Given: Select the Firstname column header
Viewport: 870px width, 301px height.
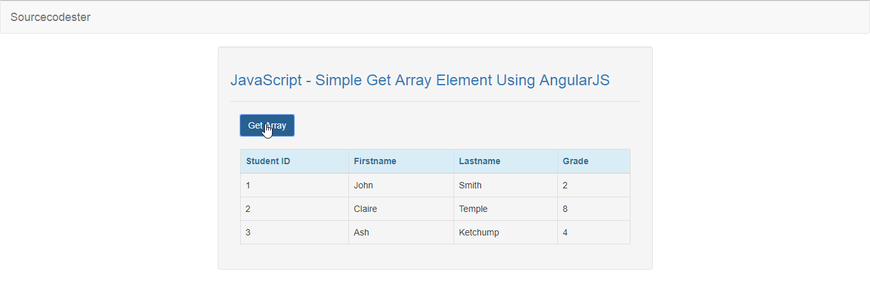Looking at the screenshot, I should [401, 161].
